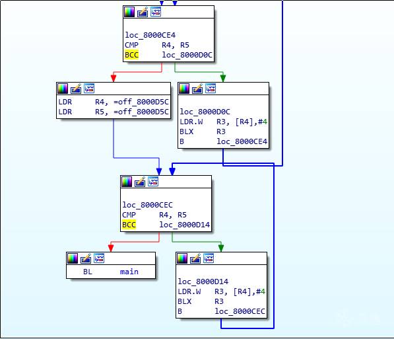Select the highlighted BCC targeting loc_8000D14
394x339 pixels.
(129, 225)
